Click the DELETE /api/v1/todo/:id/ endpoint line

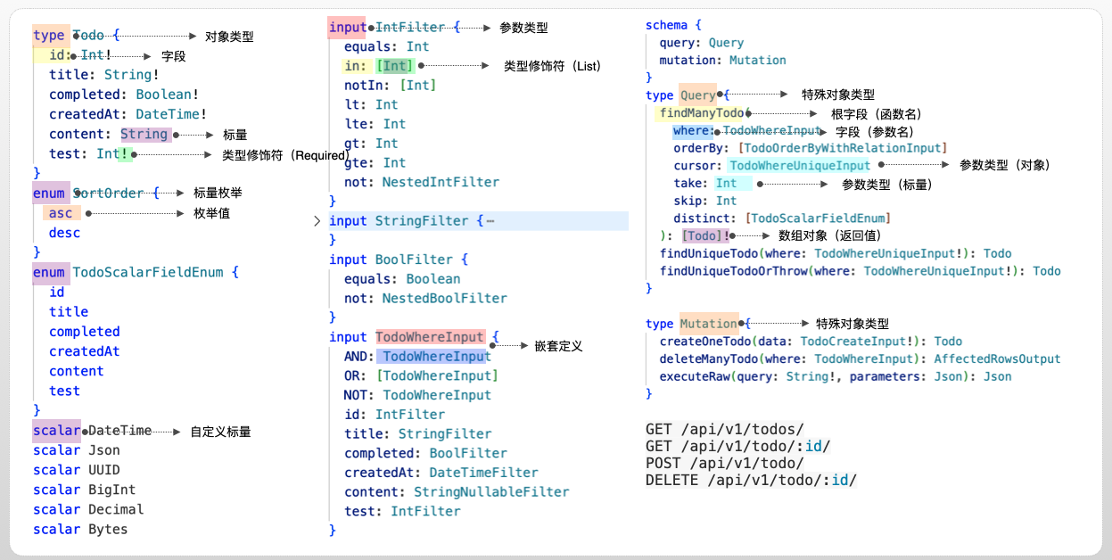point(751,481)
